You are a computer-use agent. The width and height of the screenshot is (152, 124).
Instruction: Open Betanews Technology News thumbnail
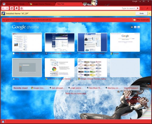tap(92, 42)
